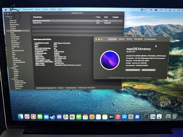Open Discord from the dock
This screenshot has height=137, width=183.
pyautogui.click(x=59, y=117)
